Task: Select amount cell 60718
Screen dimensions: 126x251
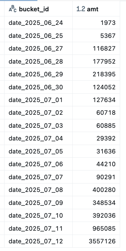Action: pos(96,113)
